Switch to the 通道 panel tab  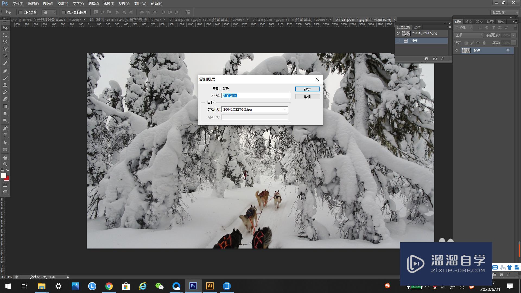coord(468,21)
